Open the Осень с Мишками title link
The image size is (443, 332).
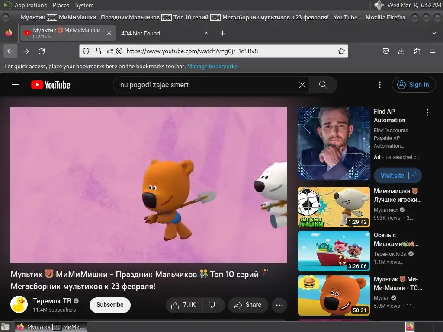pos(396,239)
